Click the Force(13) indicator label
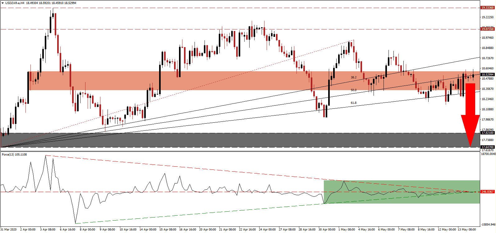 [x=14, y=155]
